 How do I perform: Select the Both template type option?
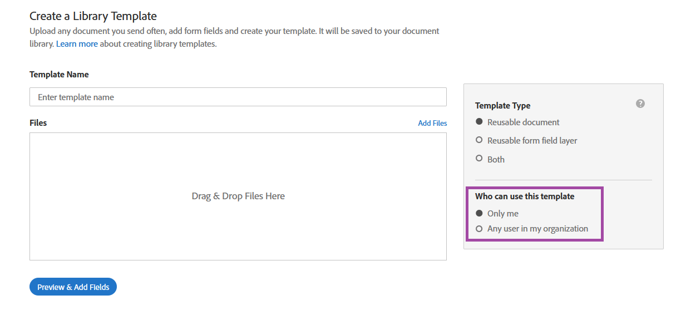[x=479, y=159]
